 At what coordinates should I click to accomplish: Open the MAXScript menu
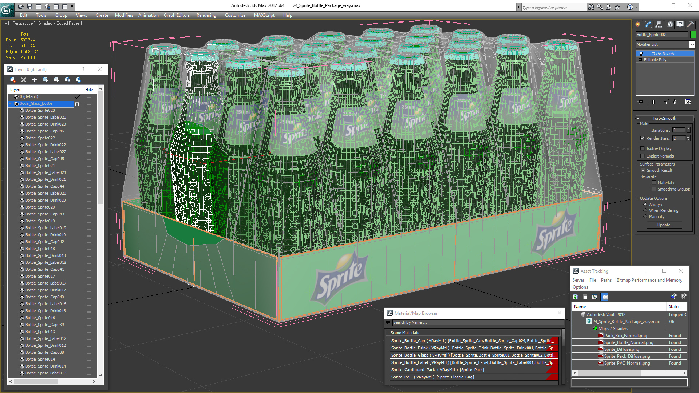264,15
